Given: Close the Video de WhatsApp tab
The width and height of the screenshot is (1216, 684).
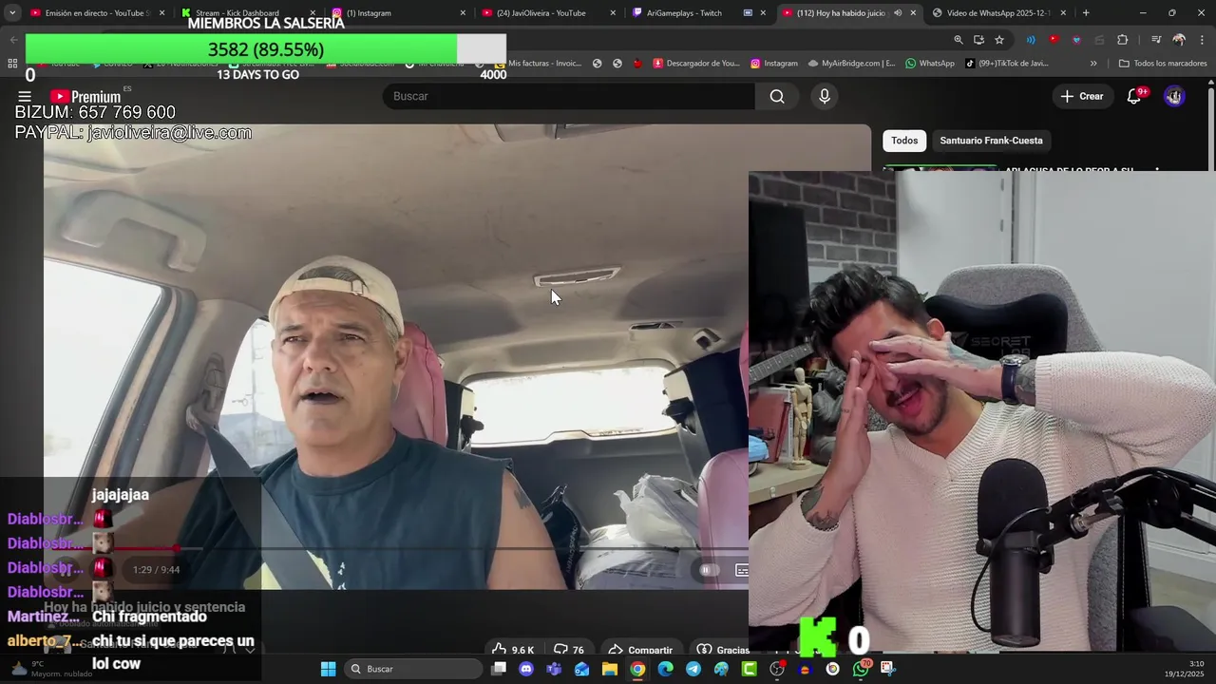Looking at the screenshot, I should coord(1063,13).
